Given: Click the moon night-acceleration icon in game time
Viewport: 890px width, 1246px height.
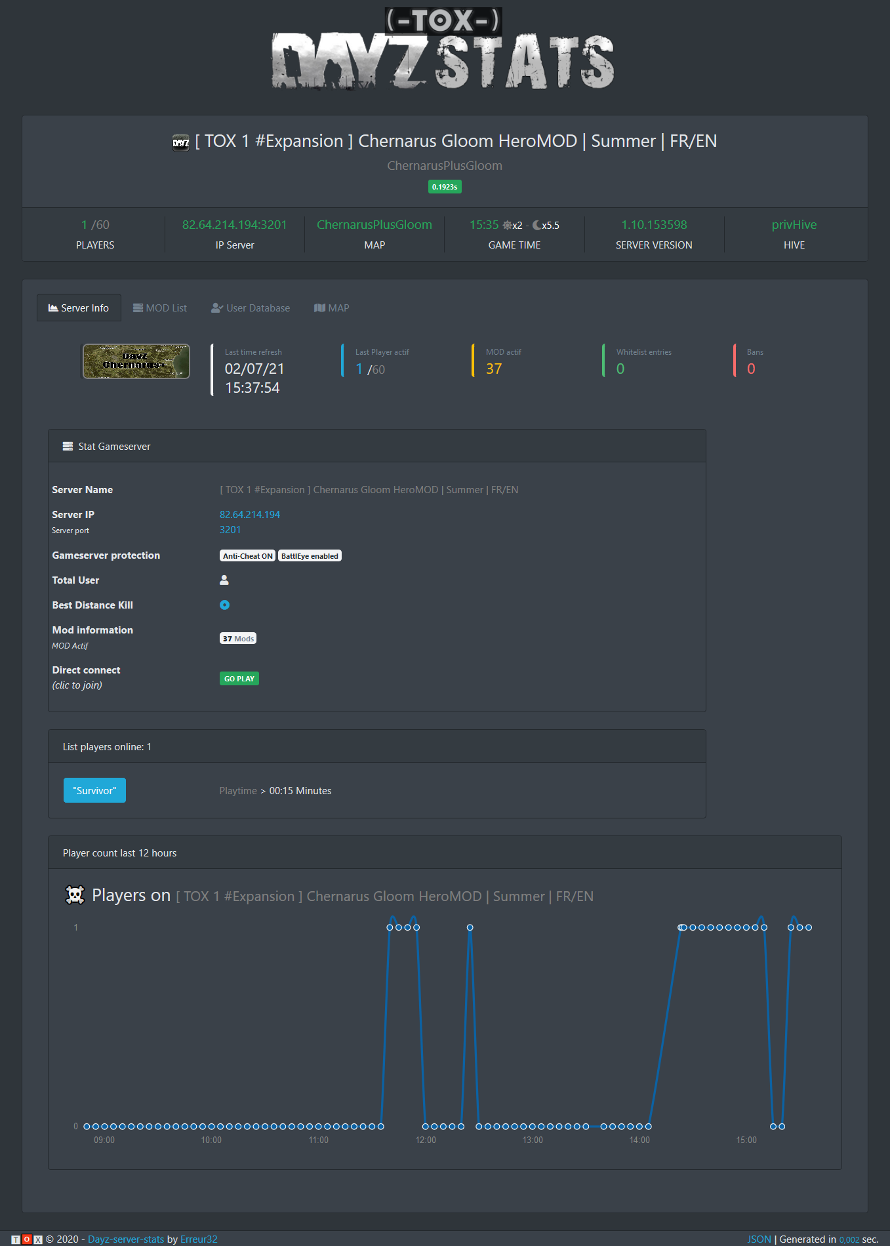Looking at the screenshot, I should 537,225.
